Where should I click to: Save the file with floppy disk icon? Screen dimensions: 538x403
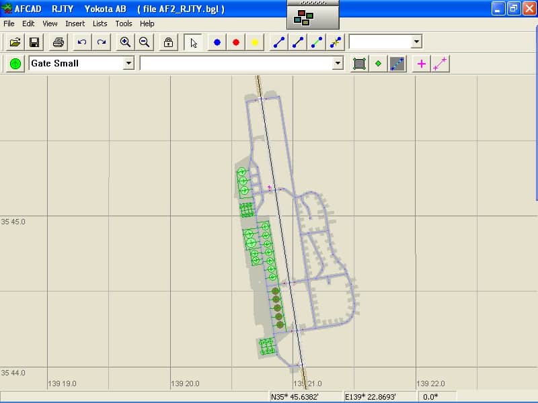click(x=34, y=42)
